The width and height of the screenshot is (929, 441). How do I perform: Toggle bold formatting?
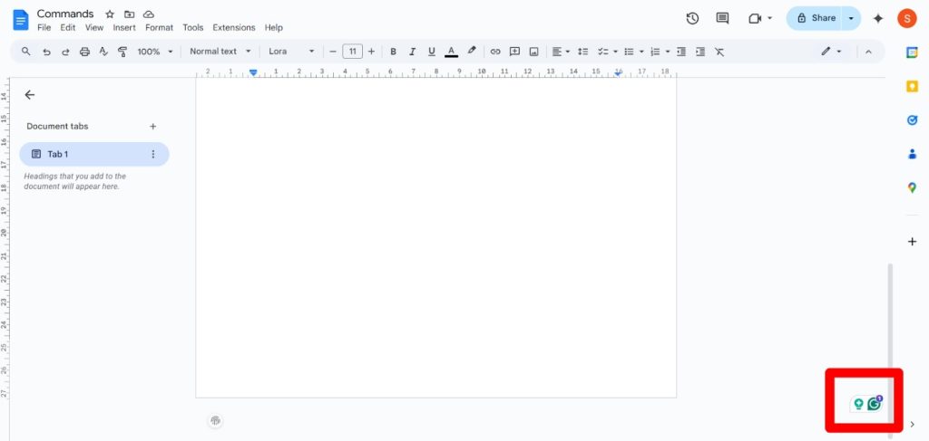point(393,52)
